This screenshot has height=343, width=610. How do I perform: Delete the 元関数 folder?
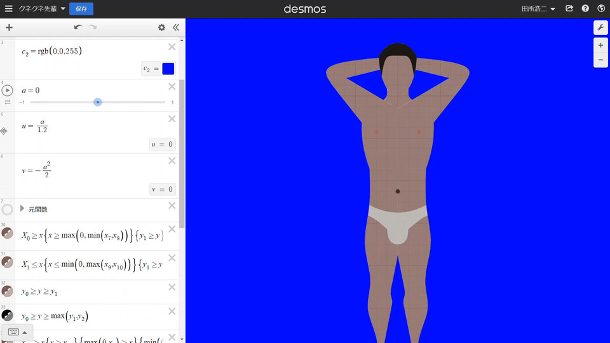coord(172,205)
